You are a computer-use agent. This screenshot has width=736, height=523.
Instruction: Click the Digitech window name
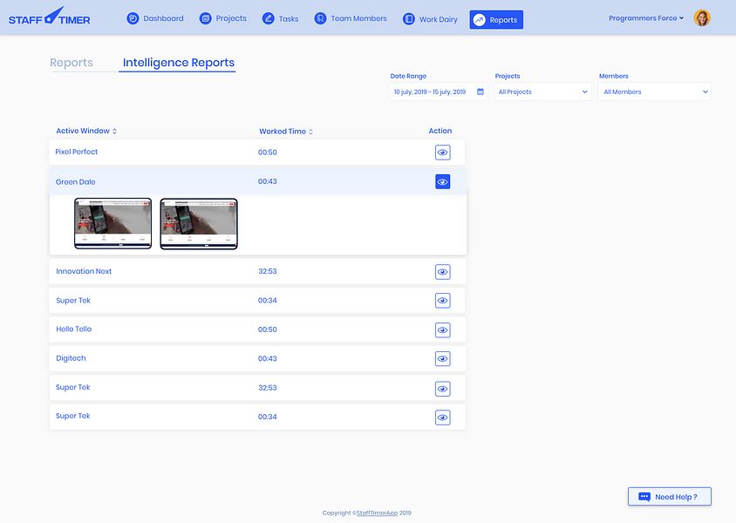click(71, 358)
